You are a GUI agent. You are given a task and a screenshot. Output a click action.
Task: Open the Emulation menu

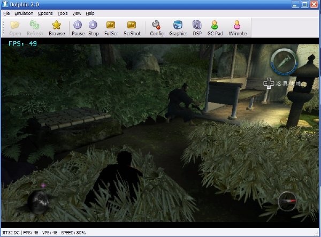[x=24, y=13]
